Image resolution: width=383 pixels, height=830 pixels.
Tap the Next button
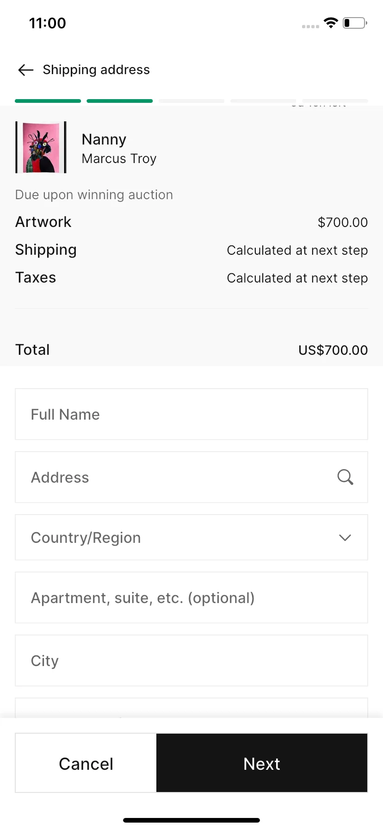point(262,763)
